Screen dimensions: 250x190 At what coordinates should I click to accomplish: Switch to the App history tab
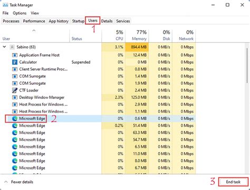(59, 21)
